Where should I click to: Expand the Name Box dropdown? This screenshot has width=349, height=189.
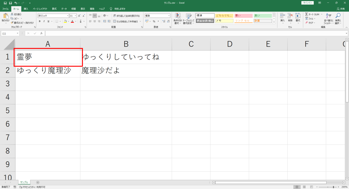18,33
